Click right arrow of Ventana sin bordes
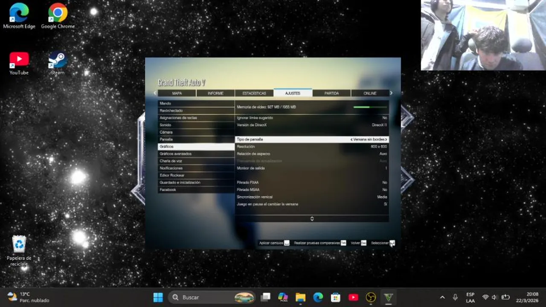The image size is (546, 307). [386, 139]
